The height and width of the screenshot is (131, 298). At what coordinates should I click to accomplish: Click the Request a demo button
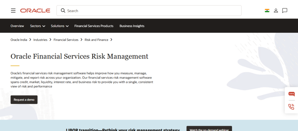tap(24, 100)
